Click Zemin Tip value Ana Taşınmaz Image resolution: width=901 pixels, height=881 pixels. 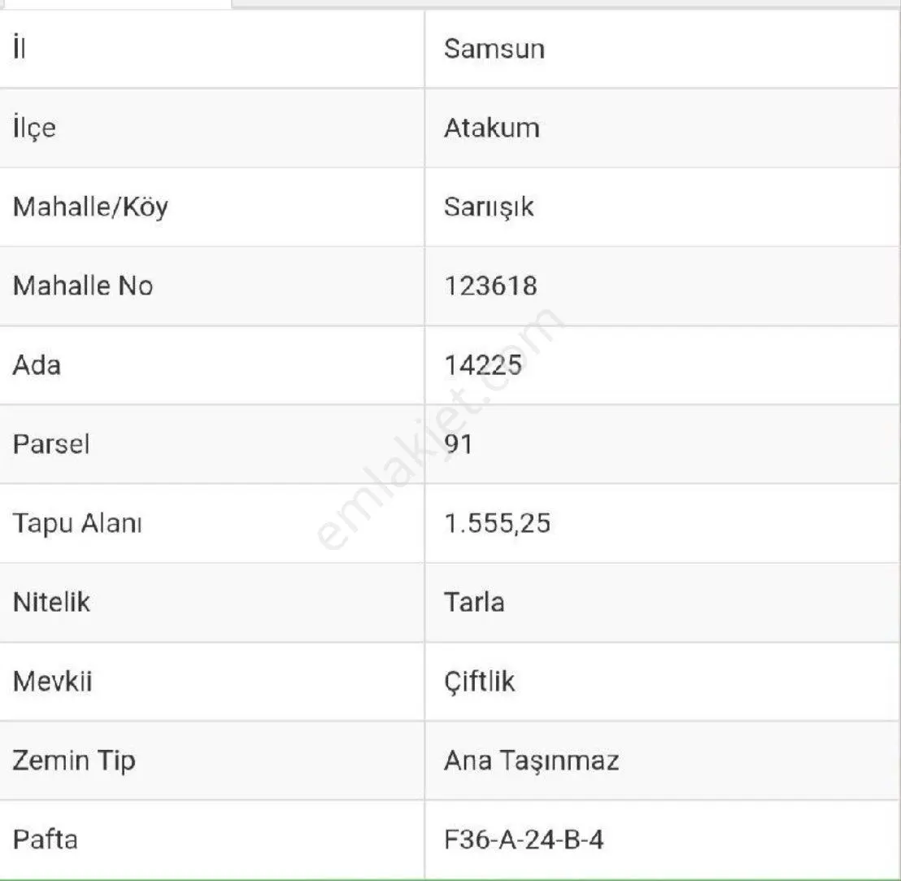tap(532, 761)
